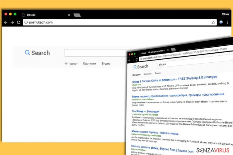Click the site info icon in results window
The image size is (233, 155).
point(141,59)
